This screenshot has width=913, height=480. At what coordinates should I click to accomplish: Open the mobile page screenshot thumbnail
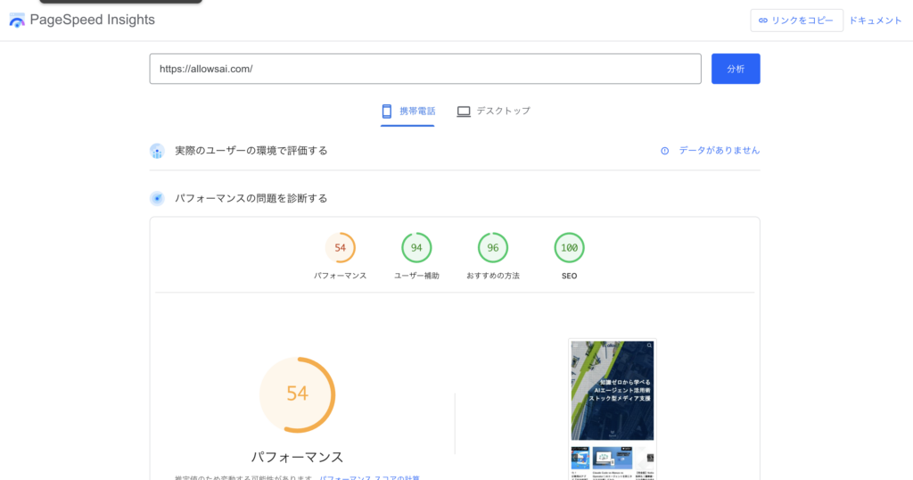pyautogui.click(x=612, y=406)
